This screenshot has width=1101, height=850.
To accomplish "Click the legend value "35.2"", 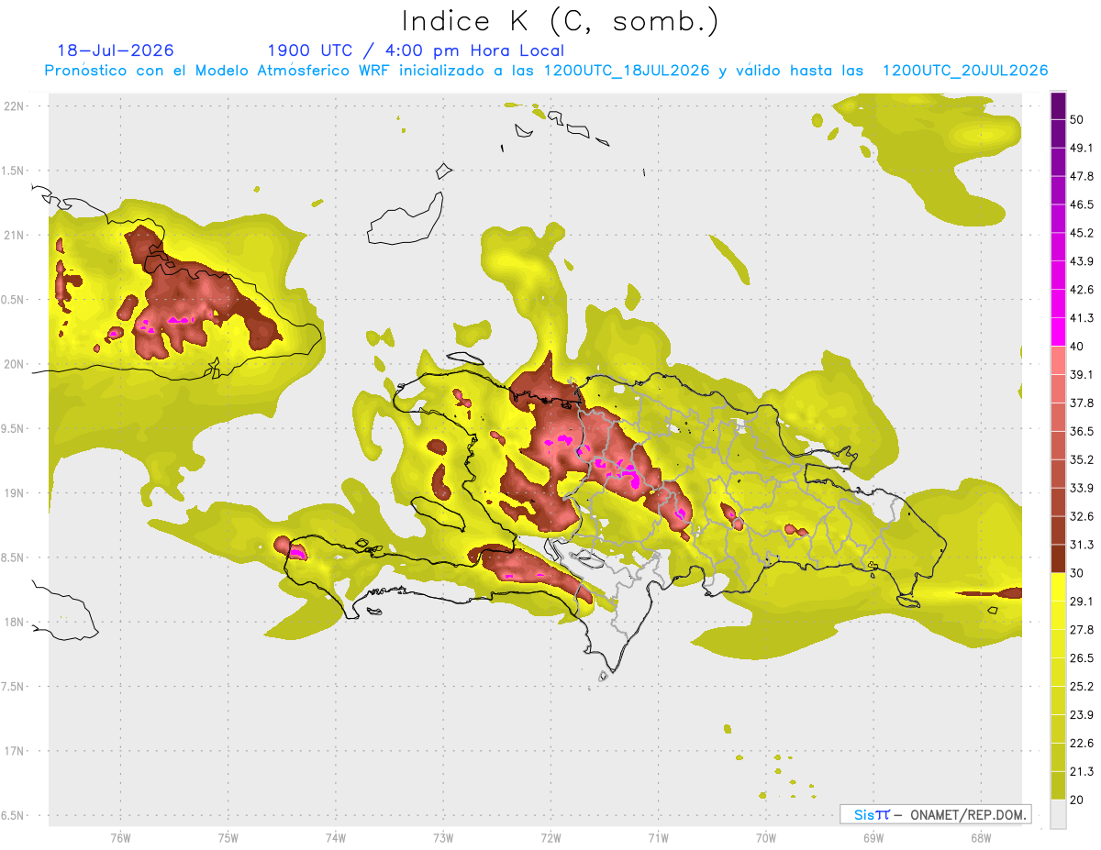I will 1082,459.
